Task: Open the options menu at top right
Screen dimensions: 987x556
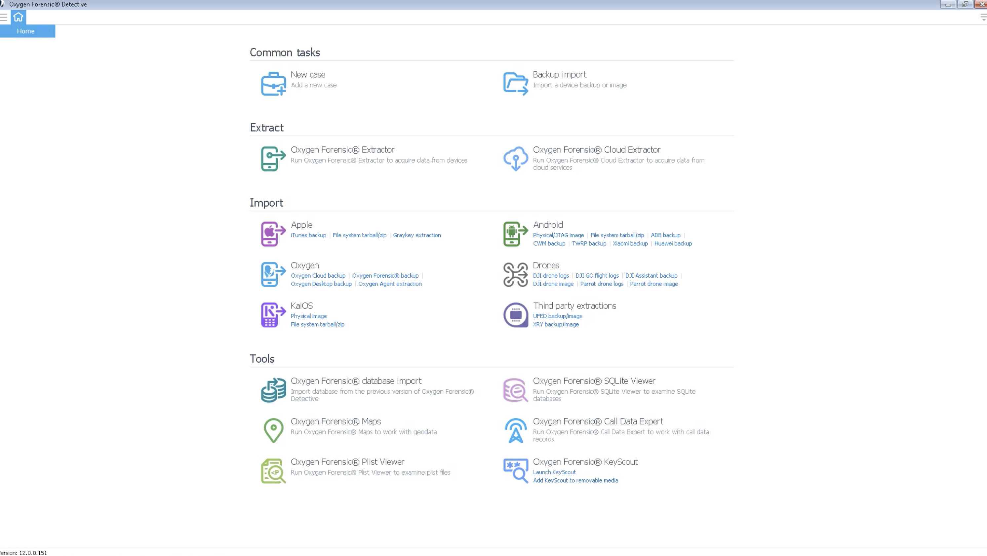Action: point(983,17)
